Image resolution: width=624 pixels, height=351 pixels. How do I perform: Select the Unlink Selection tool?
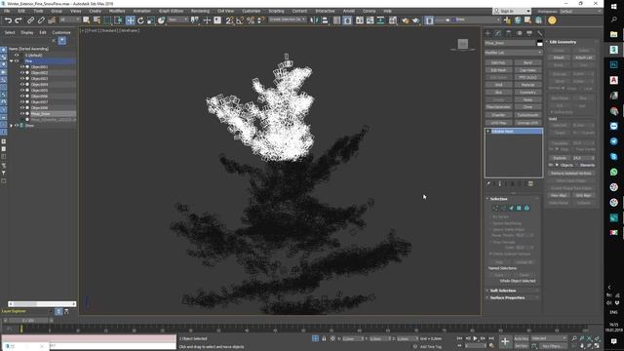pyautogui.click(x=41, y=20)
